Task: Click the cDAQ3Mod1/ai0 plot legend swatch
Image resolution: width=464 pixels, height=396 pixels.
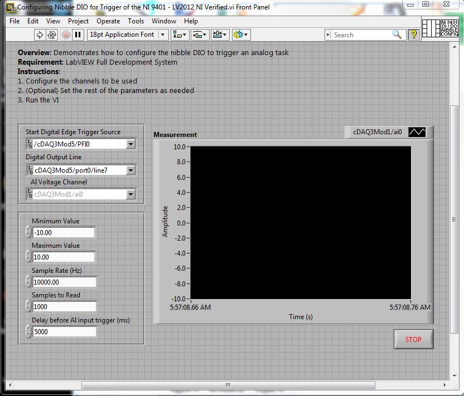Action: 417,132
